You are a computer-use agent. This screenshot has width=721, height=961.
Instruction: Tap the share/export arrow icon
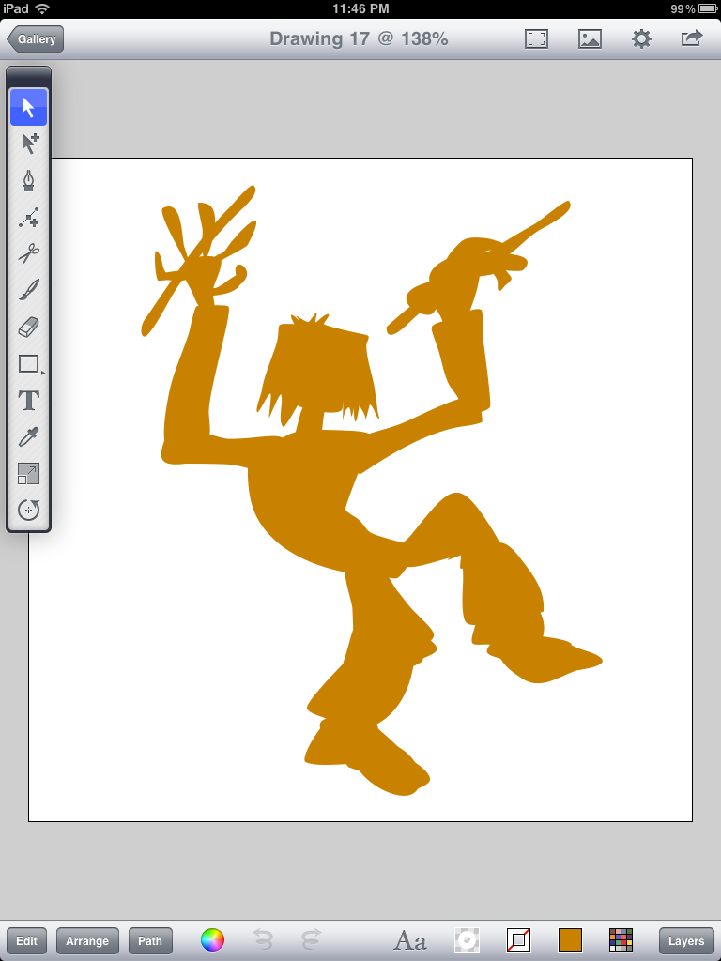point(692,38)
